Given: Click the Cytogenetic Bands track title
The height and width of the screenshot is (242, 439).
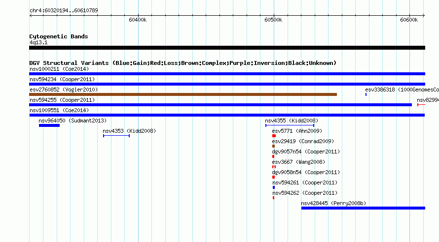Looking at the screenshot, I should coord(59,36).
